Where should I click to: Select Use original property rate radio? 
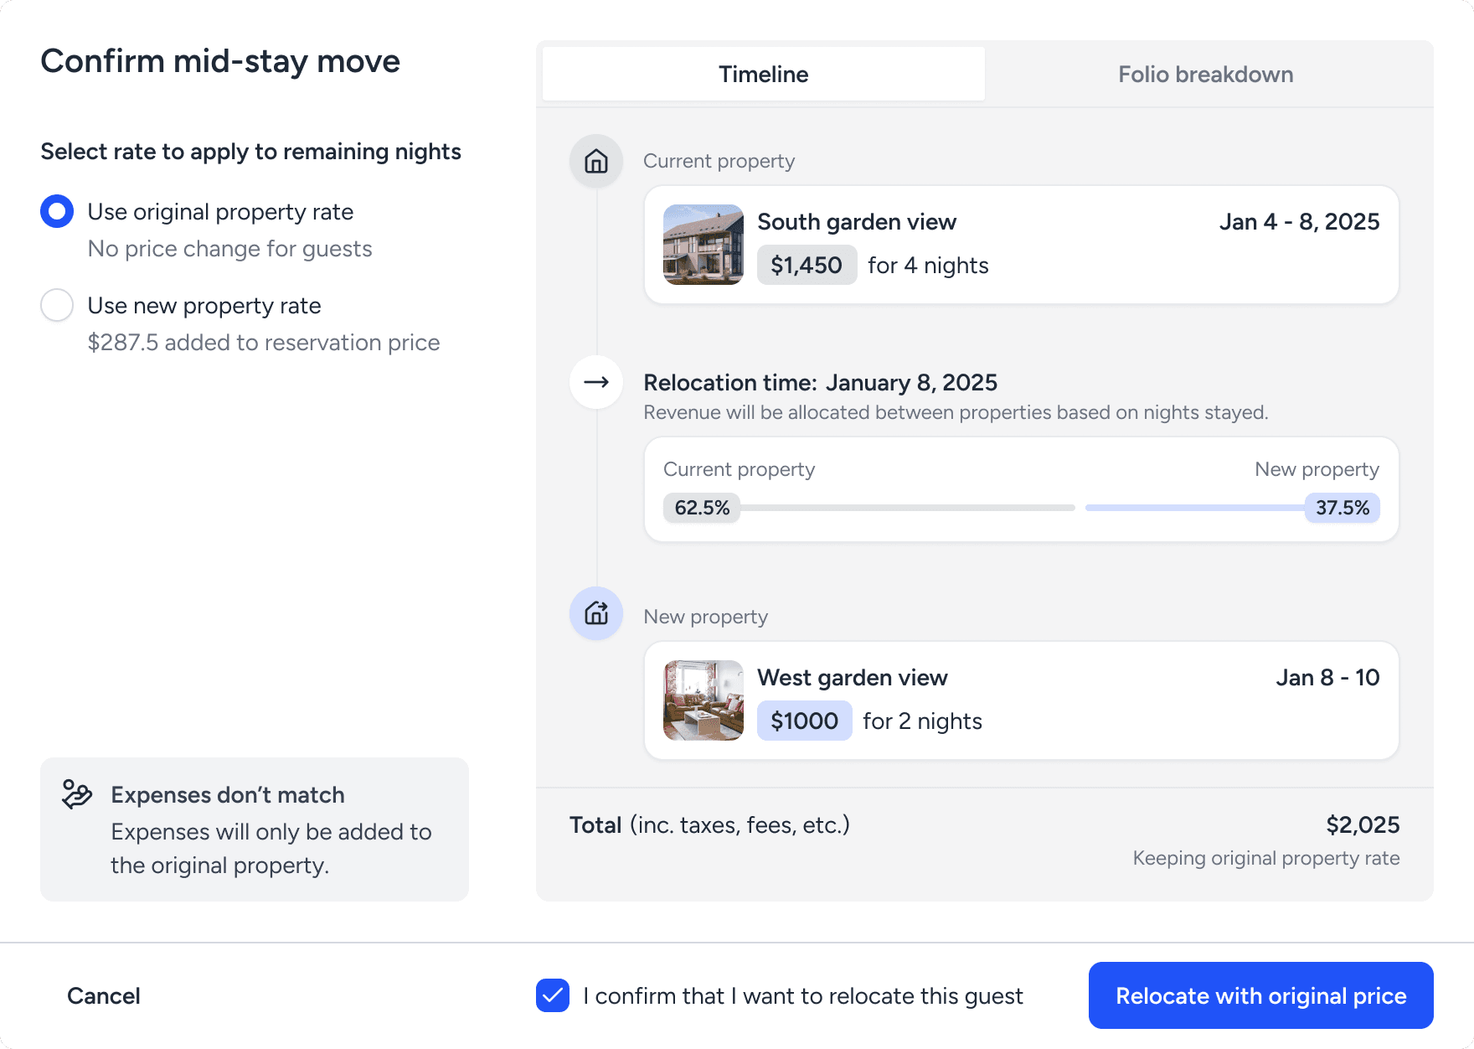click(x=57, y=211)
